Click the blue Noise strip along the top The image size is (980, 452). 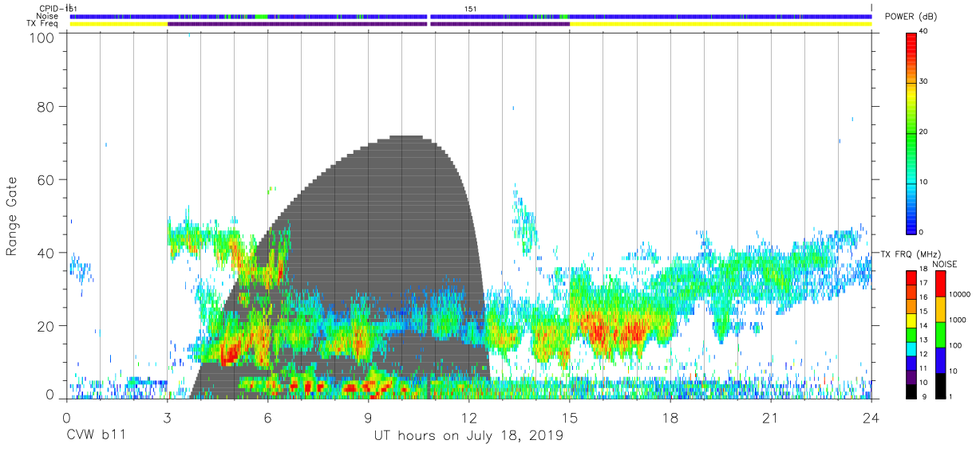pyautogui.click(x=471, y=16)
